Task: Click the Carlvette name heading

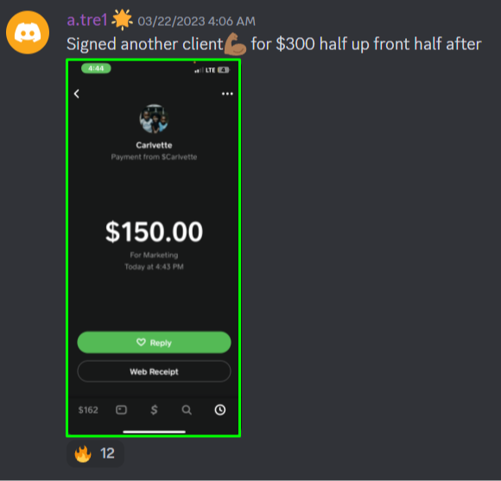Action: (154, 145)
